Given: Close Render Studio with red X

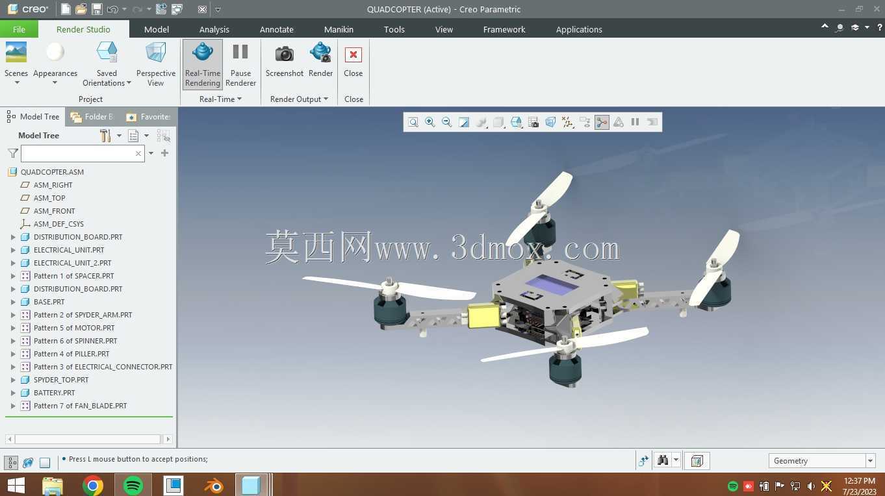Looking at the screenshot, I should [353, 60].
